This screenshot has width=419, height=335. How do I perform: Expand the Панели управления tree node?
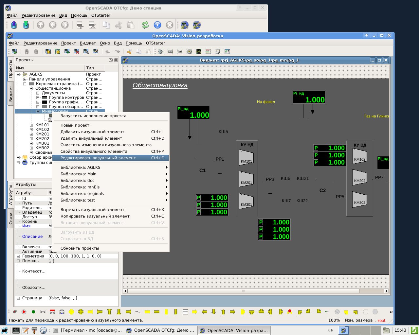[25, 79]
